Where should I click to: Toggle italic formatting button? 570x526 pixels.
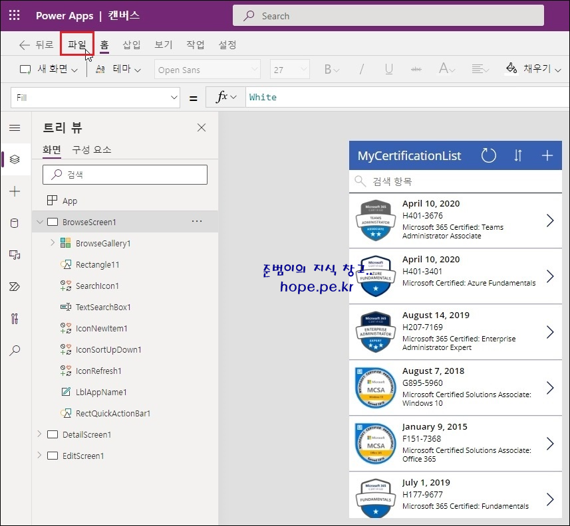[x=361, y=69]
